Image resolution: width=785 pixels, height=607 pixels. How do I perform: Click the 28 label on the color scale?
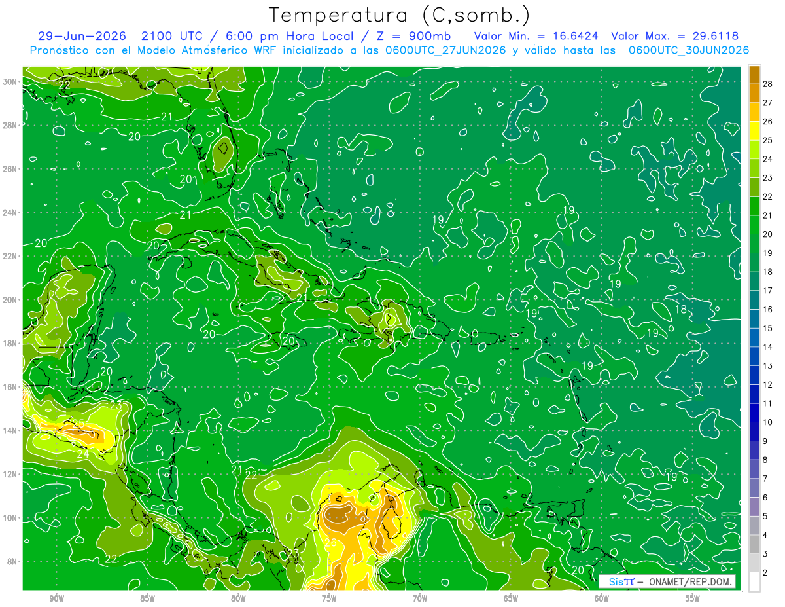pos(768,83)
